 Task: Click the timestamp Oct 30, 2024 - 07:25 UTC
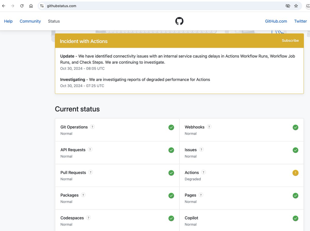[x=82, y=86]
